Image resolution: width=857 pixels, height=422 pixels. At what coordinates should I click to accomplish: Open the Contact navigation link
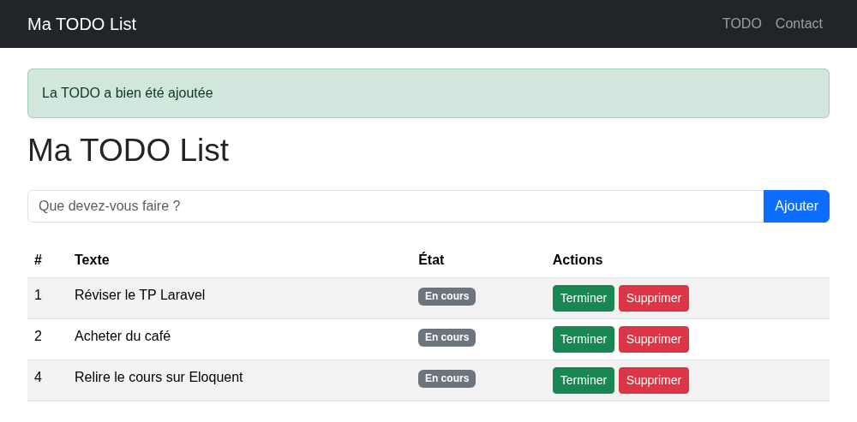coord(799,23)
